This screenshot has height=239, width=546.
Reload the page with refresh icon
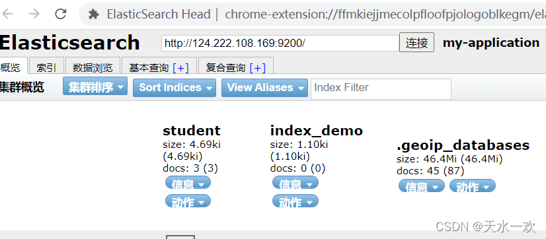click(x=61, y=14)
